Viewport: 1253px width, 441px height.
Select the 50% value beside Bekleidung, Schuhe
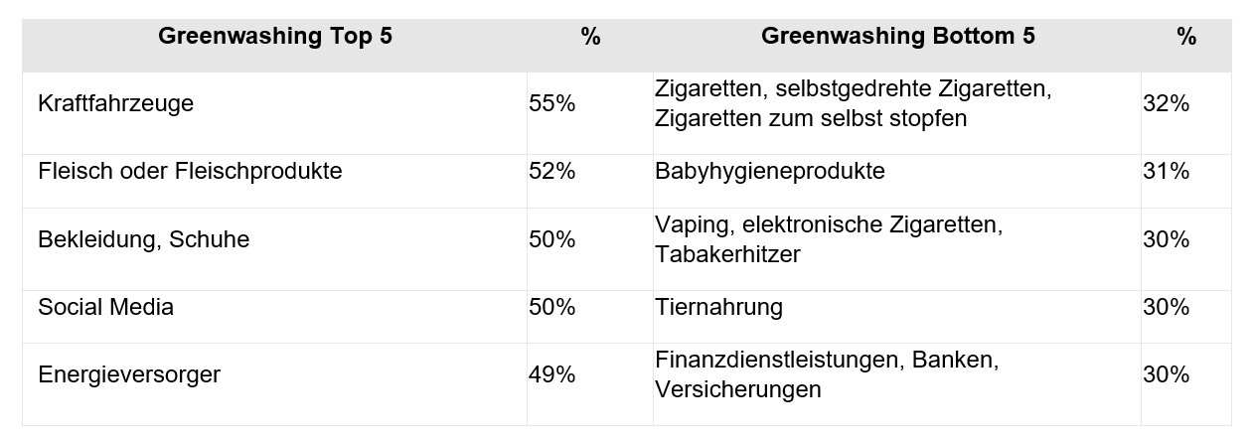[552, 239]
